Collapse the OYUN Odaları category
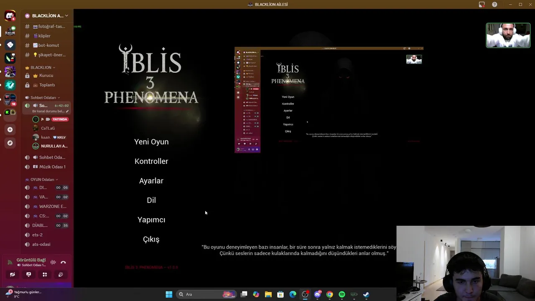 42,179
